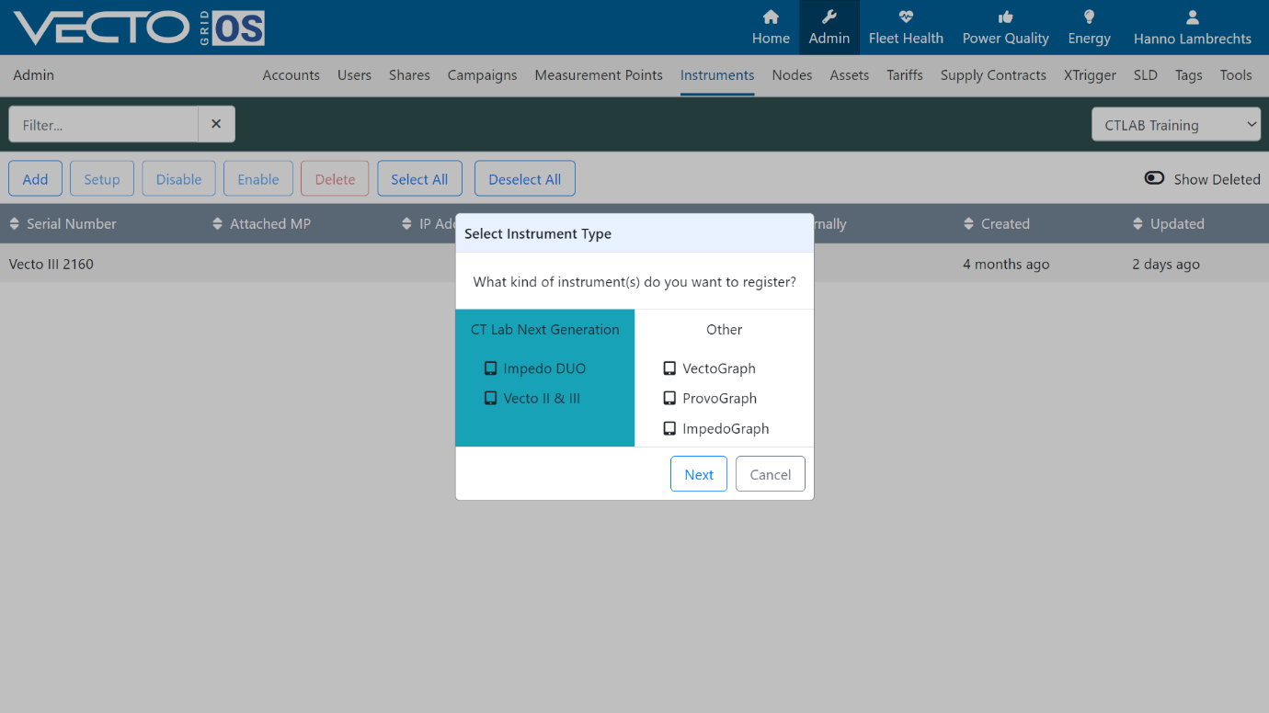Choose the VectoGraph instrument option

[709, 368]
